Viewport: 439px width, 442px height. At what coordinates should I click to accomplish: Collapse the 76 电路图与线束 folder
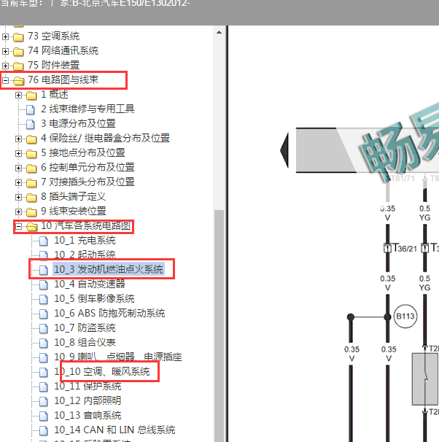click(x=5, y=81)
